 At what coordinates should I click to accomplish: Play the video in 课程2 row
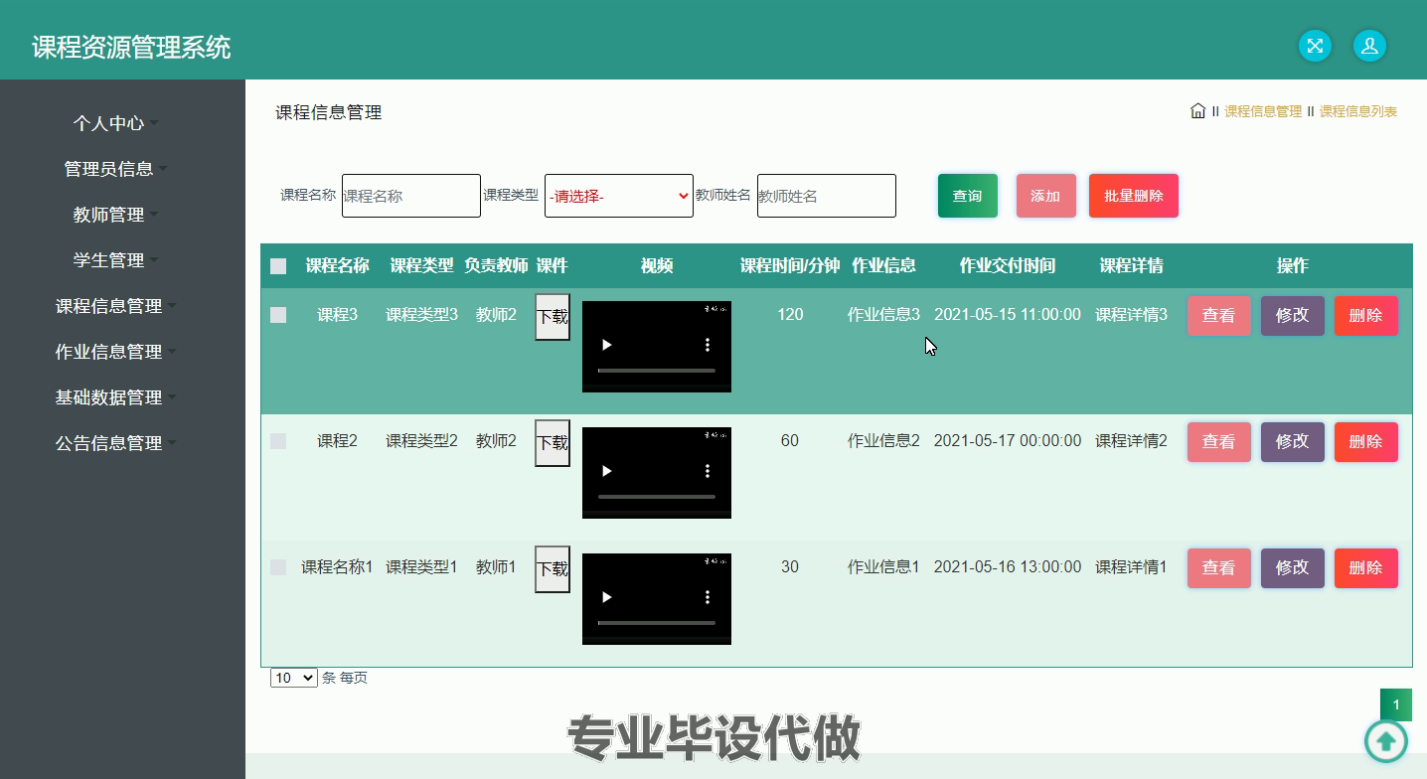607,471
